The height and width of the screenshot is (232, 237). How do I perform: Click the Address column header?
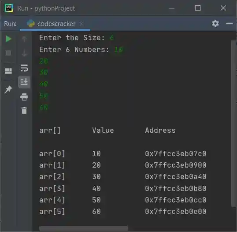coord(160,130)
